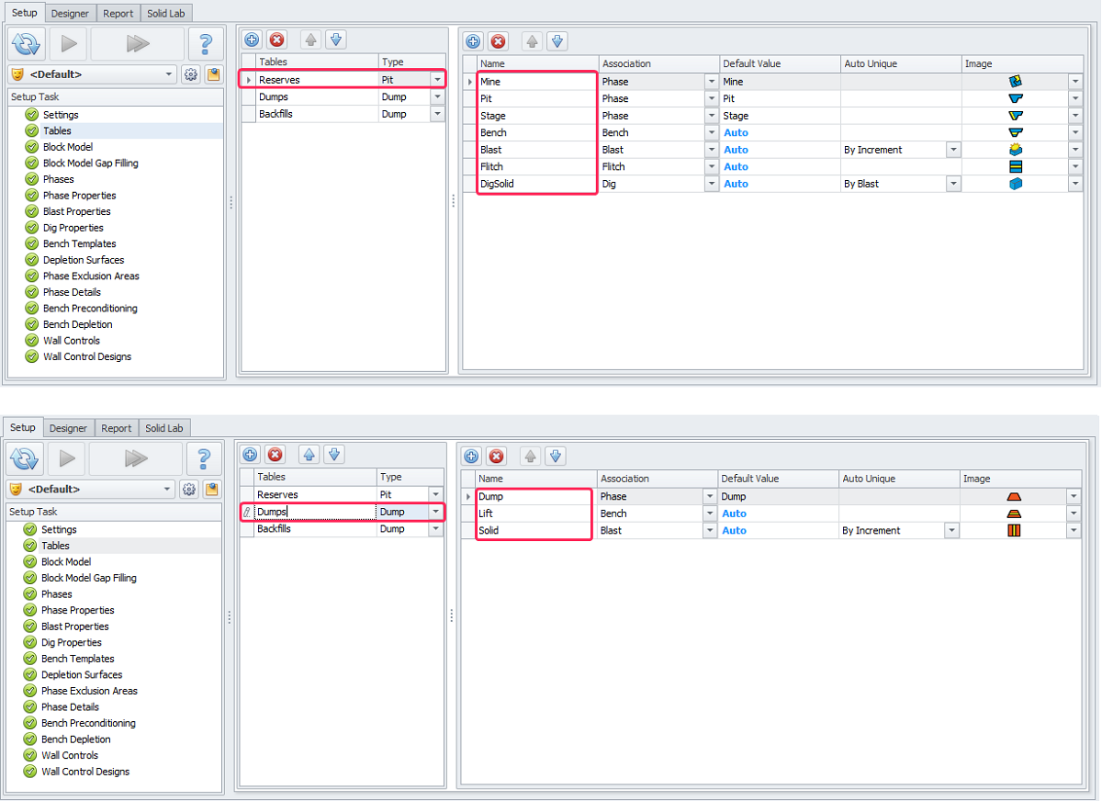Move field down arrow in upper Name grid toolbar
Screen dimensions: 1102x801
coord(557,41)
